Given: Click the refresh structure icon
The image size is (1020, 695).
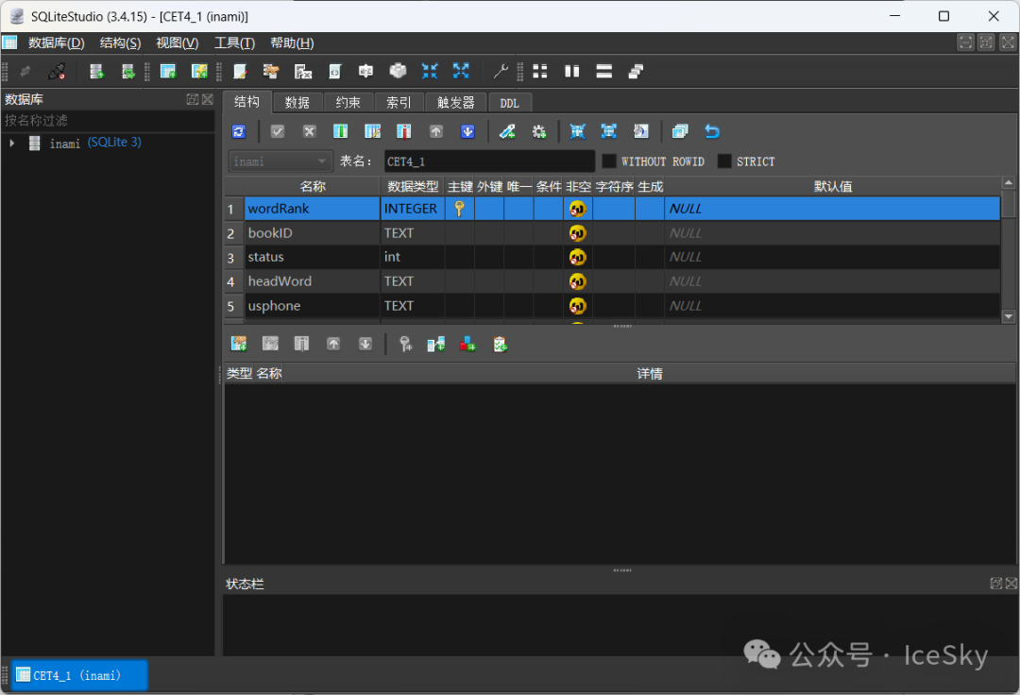Looking at the screenshot, I should tap(239, 131).
